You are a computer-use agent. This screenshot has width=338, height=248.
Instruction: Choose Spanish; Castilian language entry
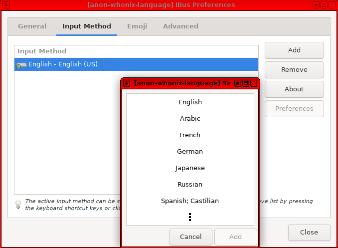[190, 201]
